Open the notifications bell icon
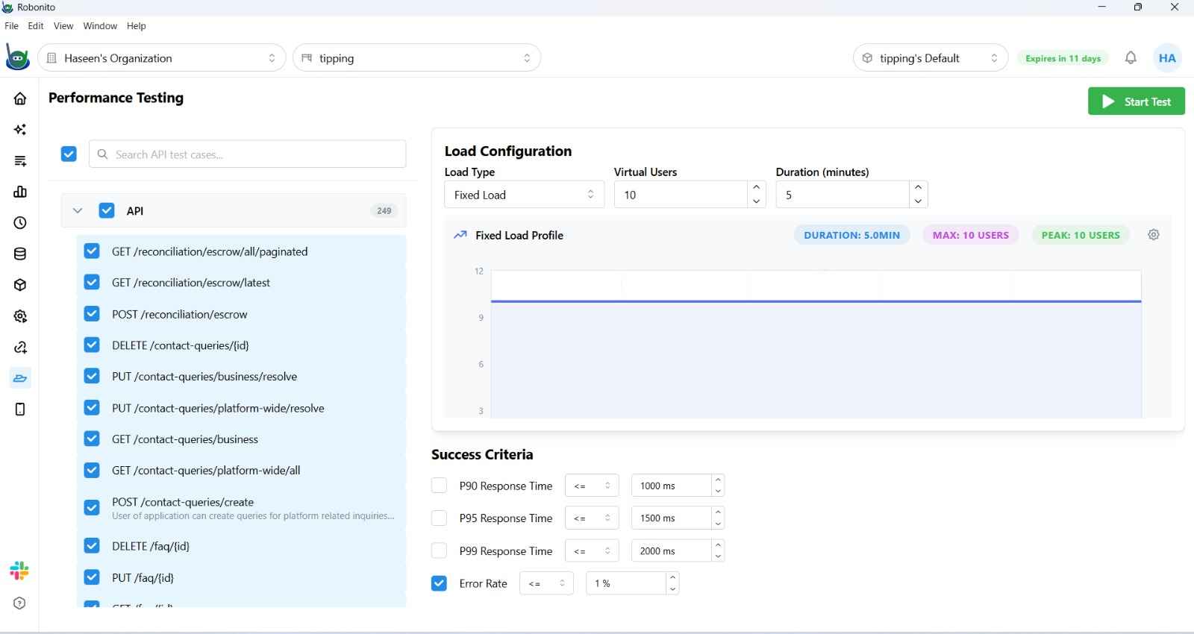 [x=1131, y=57]
